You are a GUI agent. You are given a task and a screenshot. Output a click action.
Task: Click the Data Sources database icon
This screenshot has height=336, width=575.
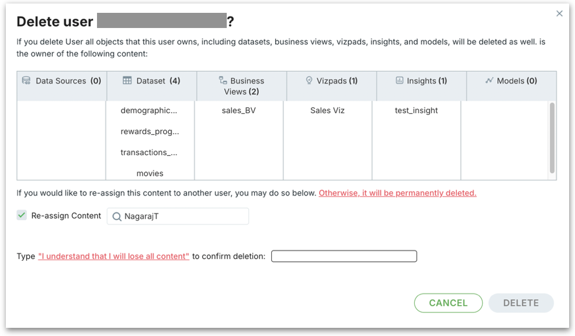pyautogui.click(x=26, y=80)
